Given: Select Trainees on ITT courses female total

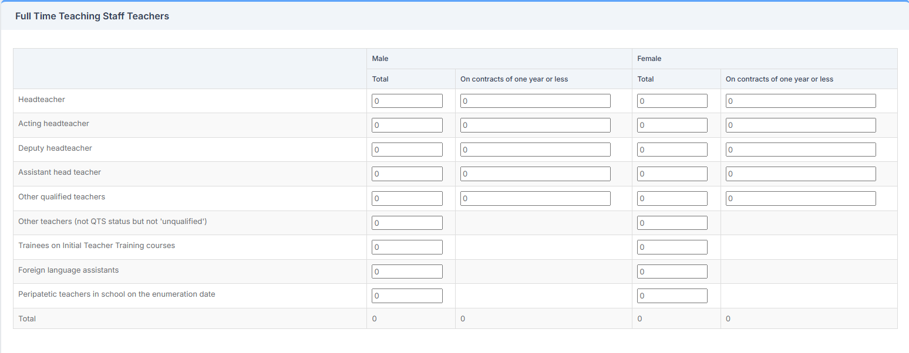Looking at the screenshot, I should click(x=672, y=247).
